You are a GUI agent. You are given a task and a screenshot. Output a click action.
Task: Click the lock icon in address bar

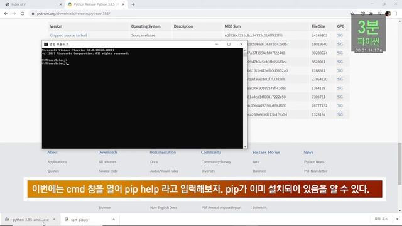click(x=33, y=14)
